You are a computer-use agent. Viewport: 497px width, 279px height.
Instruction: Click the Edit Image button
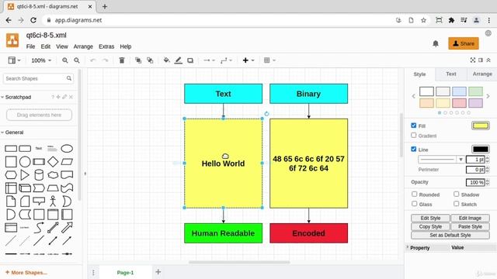(x=470, y=218)
